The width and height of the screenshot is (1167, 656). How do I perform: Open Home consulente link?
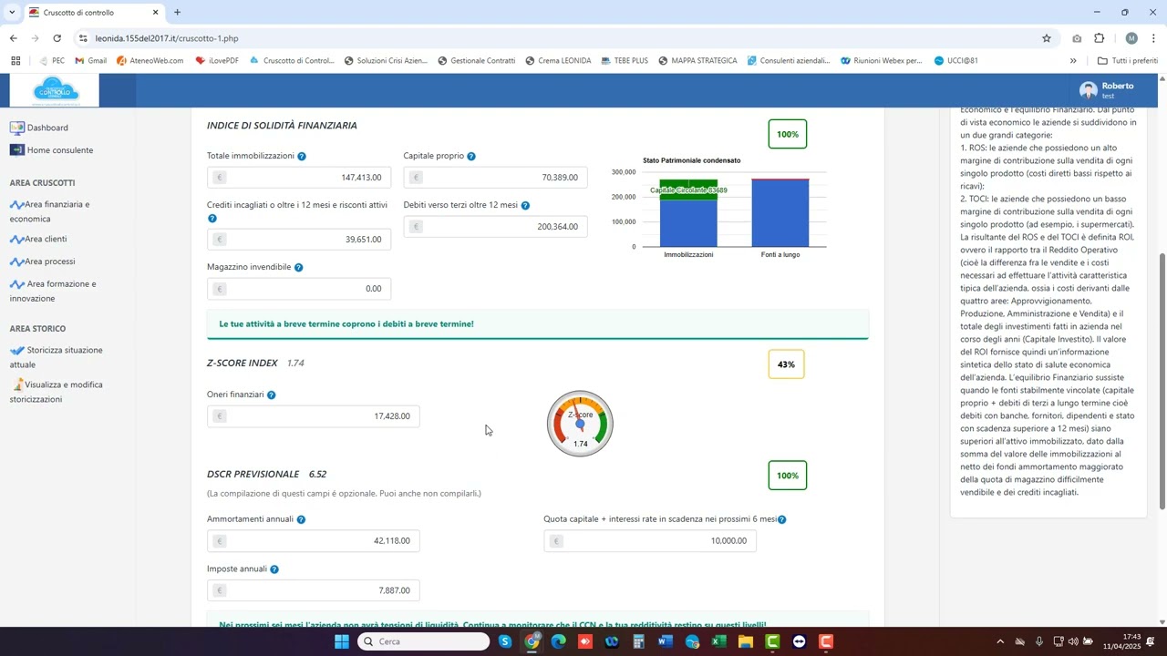click(59, 150)
